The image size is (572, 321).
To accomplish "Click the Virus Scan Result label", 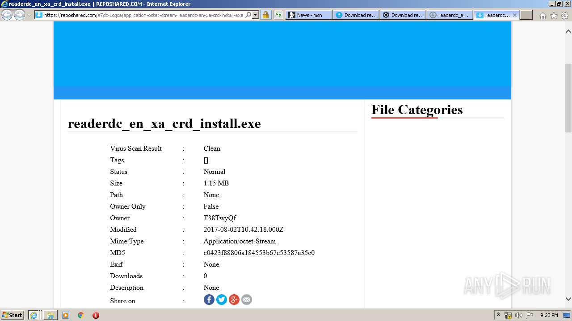I will pos(136,148).
